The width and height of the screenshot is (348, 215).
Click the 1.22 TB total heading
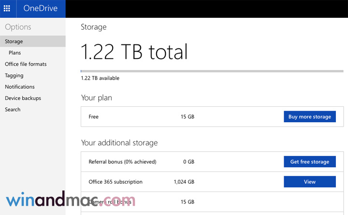click(134, 52)
